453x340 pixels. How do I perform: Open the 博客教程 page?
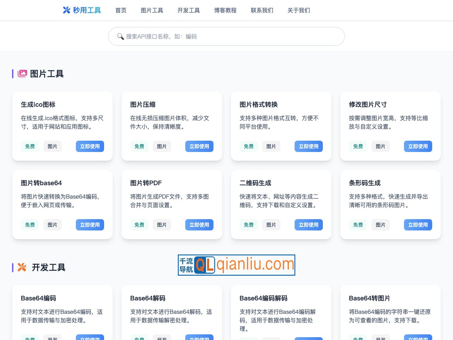(x=225, y=10)
